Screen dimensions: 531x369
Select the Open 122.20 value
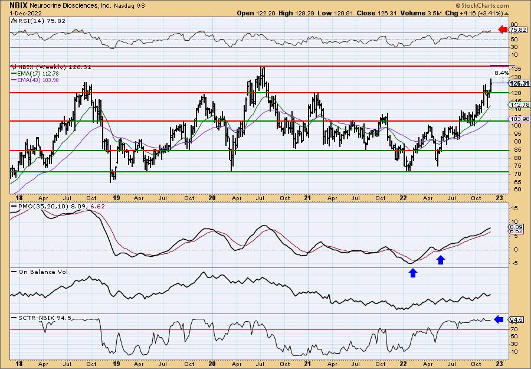point(255,13)
